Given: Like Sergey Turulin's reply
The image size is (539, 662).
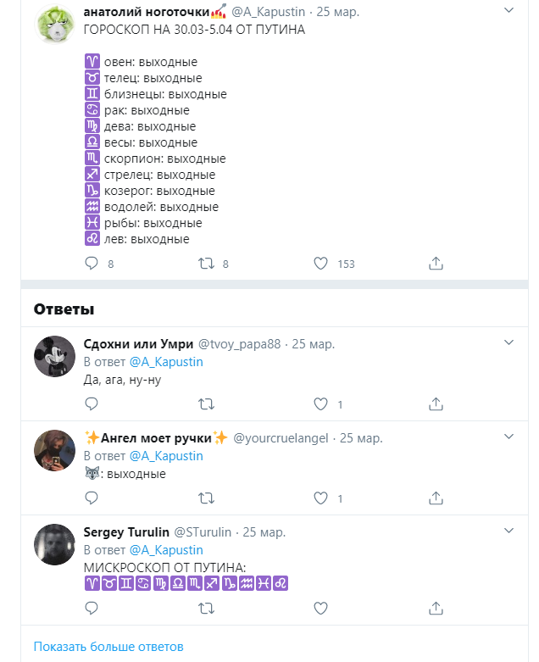Looking at the screenshot, I should pos(321,609).
